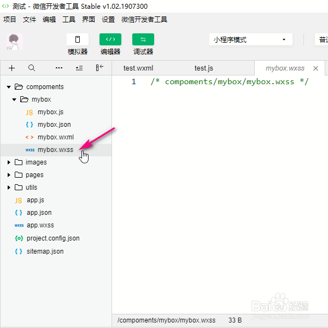Click the search magnifier icon in file panel

[32, 68]
